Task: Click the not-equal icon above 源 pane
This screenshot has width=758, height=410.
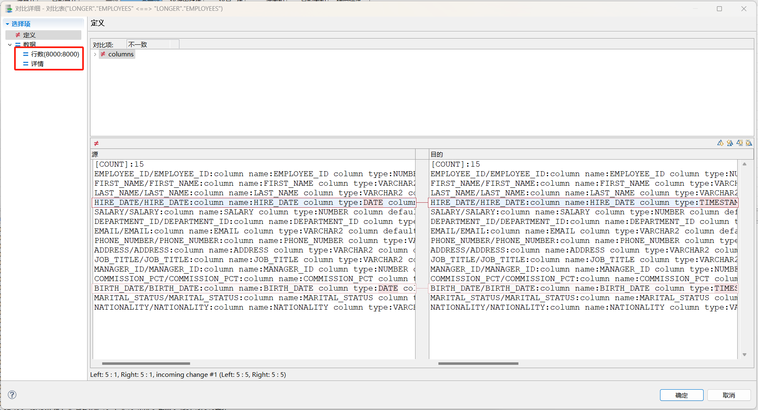Action: pos(96,143)
